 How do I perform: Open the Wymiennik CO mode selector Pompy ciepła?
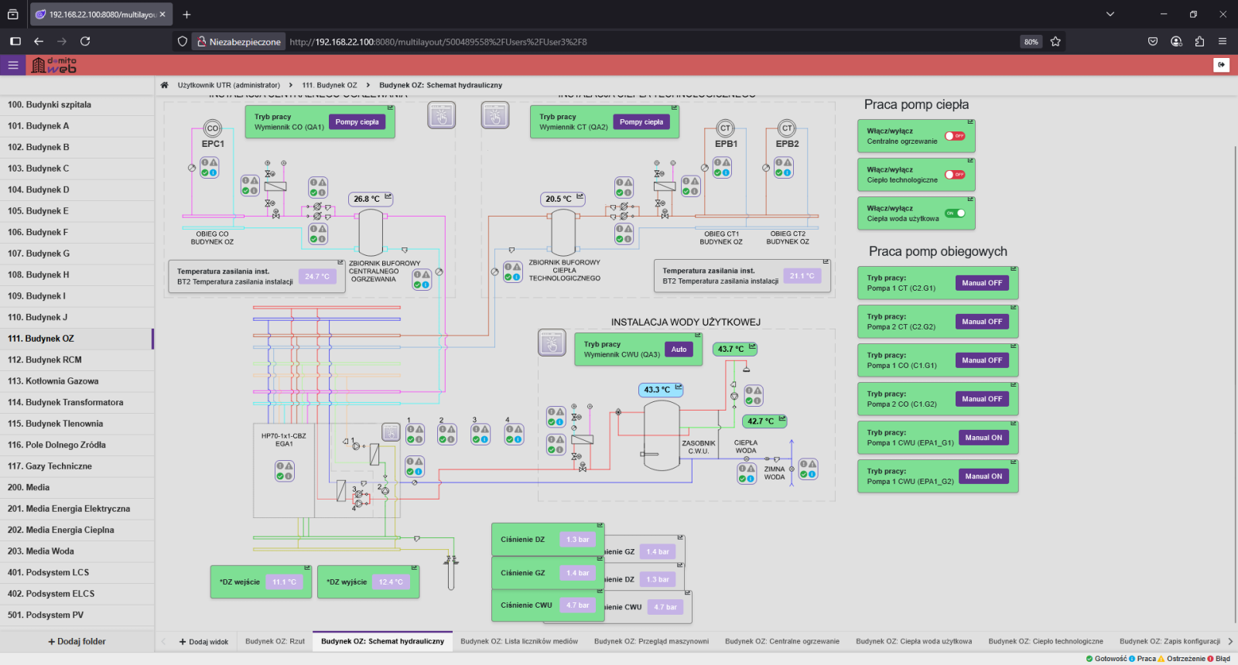click(357, 122)
